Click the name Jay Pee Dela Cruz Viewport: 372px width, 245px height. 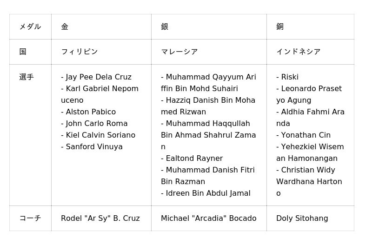pyautogui.click(x=99, y=77)
